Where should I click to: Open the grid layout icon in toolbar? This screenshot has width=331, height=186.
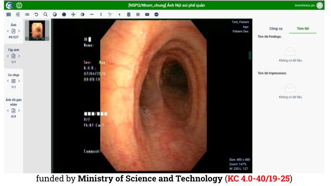pyautogui.click(x=9, y=14)
